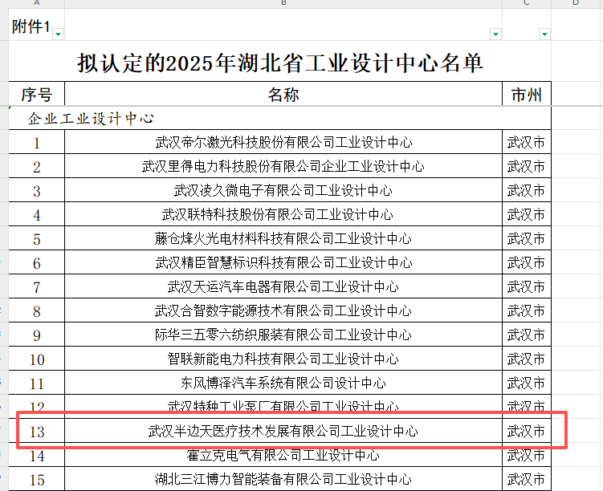The image size is (603, 491).
Task: Select the 湖北三江博力智能装备 cell
Action: (283, 480)
